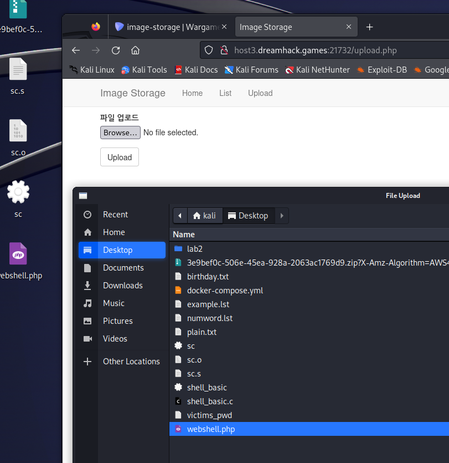The height and width of the screenshot is (463, 449).
Task: Click the path bar right arrow
Action: [x=282, y=216]
